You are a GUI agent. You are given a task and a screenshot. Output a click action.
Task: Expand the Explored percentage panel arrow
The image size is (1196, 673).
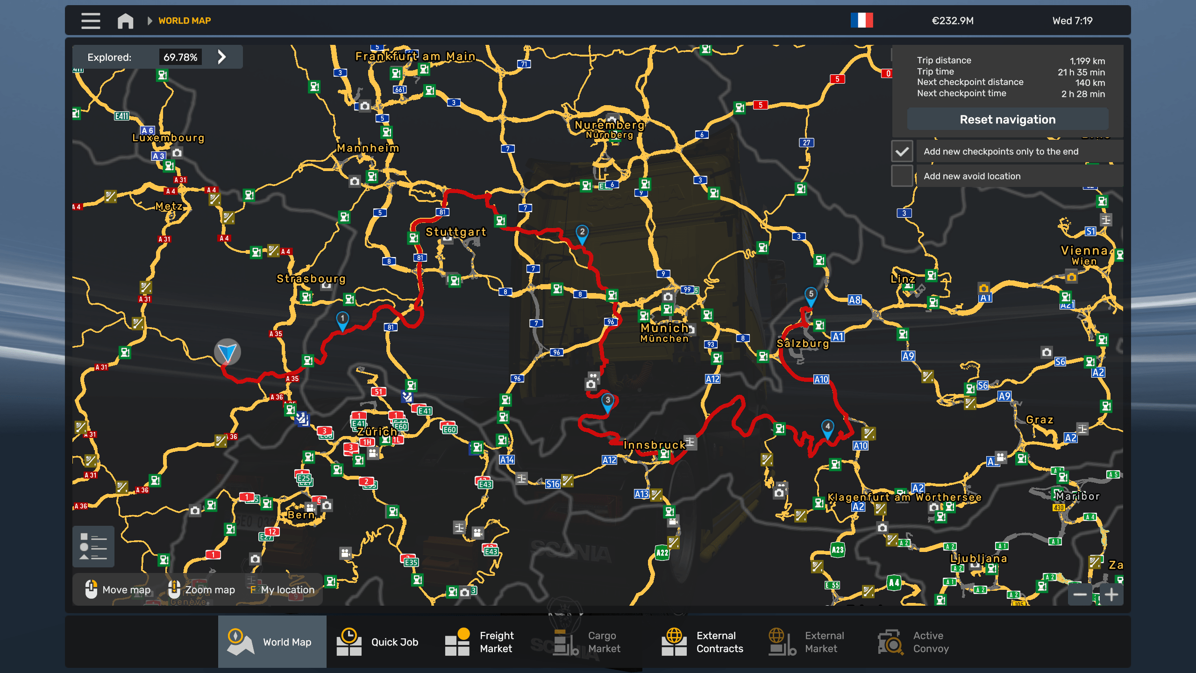[x=222, y=57]
